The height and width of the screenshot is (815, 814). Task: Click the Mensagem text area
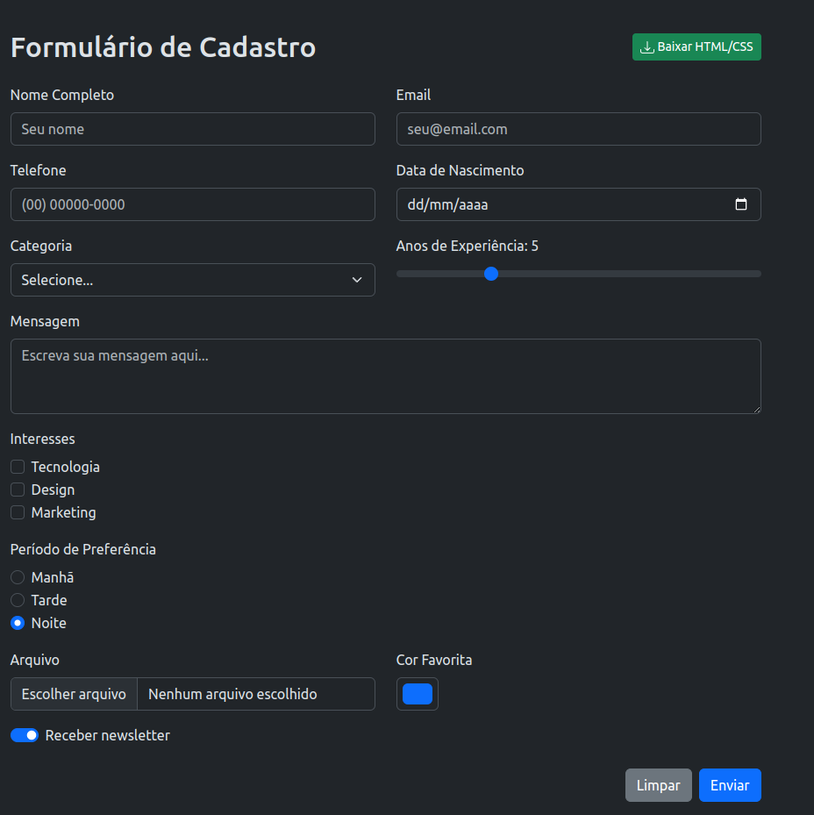point(385,375)
